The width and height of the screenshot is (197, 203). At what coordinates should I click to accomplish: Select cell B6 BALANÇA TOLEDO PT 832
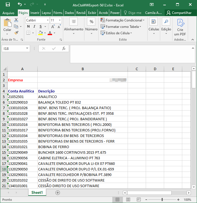pyautogui.click(x=83, y=102)
